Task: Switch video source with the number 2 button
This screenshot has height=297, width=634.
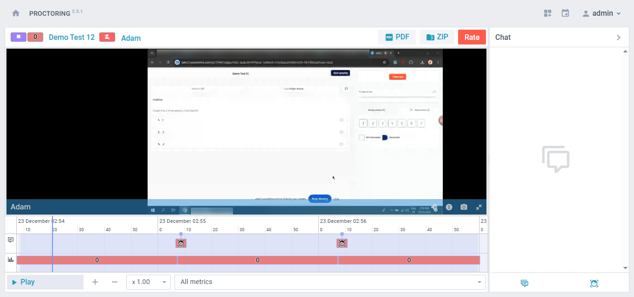Action: [x=449, y=207]
